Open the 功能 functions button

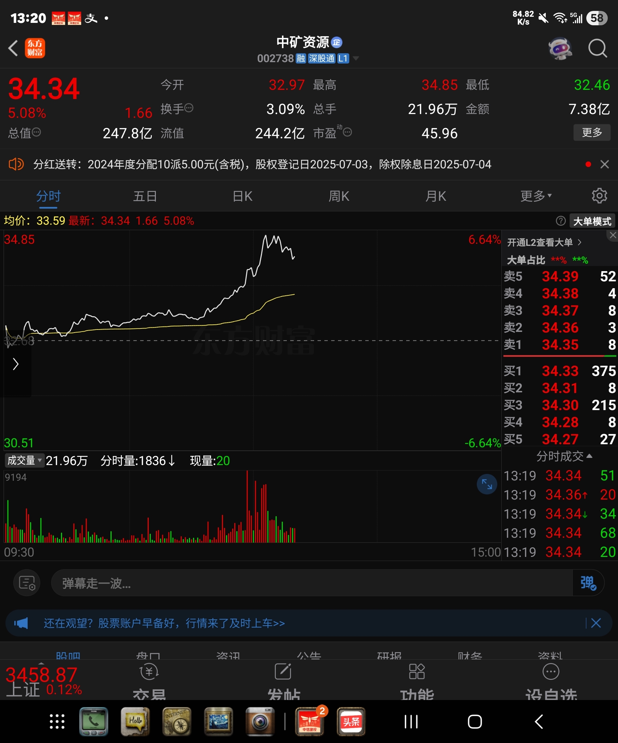pyautogui.click(x=417, y=682)
